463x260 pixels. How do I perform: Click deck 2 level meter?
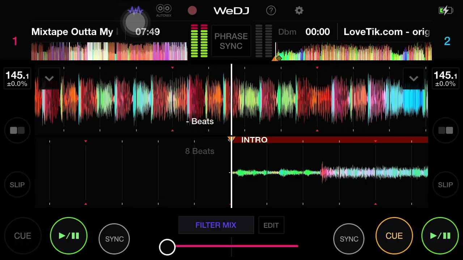tap(264, 41)
